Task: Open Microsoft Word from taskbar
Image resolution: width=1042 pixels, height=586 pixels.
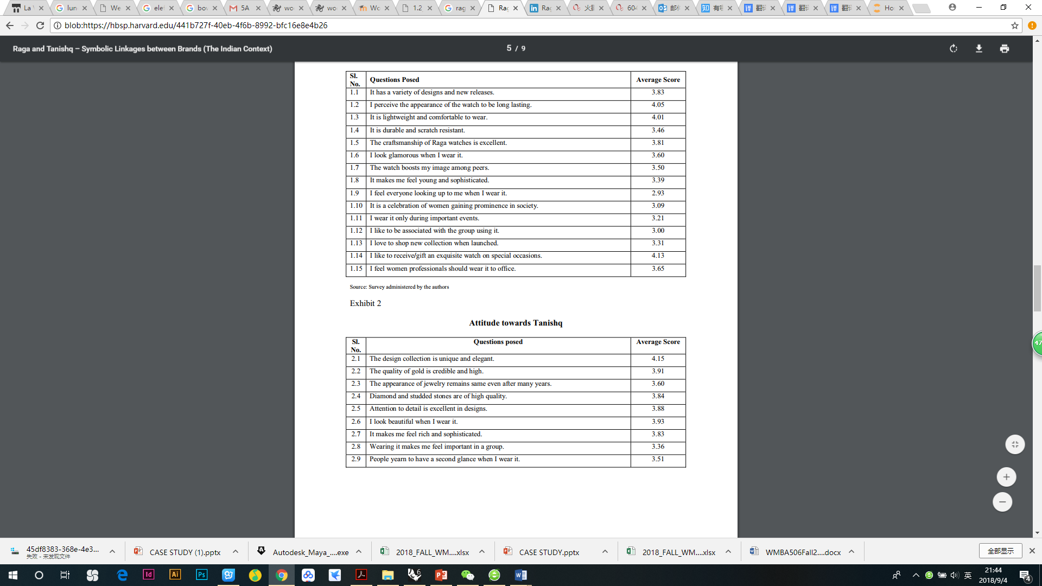Action: tap(520, 575)
